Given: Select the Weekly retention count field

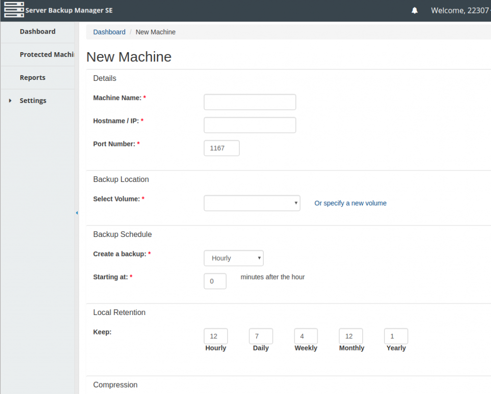Looking at the screenshot, I should pyautogui.click(x=305, y=336).
